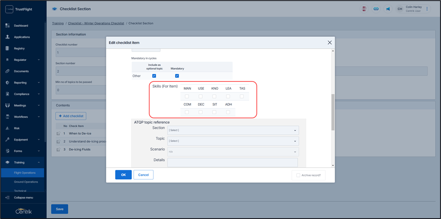Viewport: 441px width, 219px height.
Task: Click the Details input field
Action: tap(232, 162)
